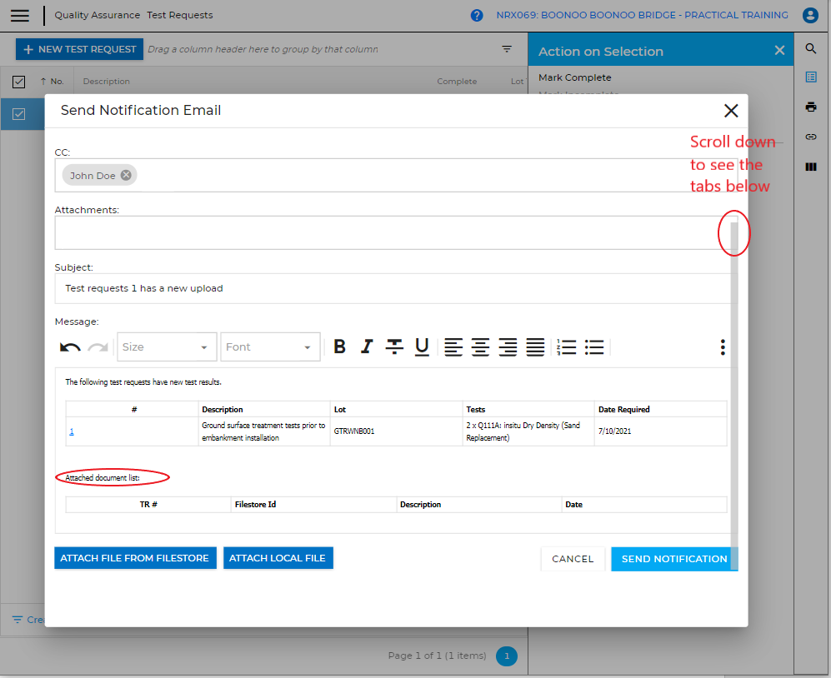Uncheck the selected test request row checkbox
The width and height of the screenshot is (831, 678).
tap(18, 114)
